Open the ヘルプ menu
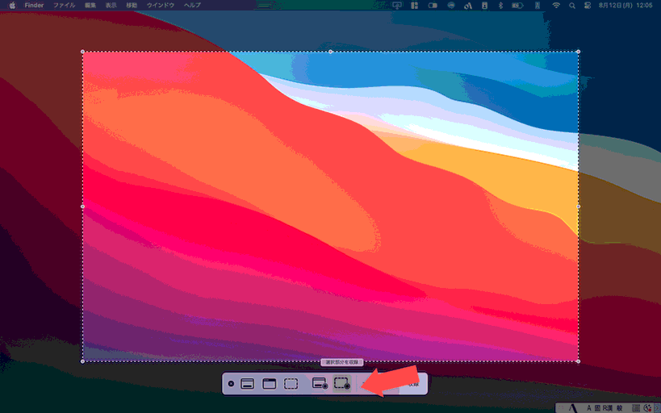Screen dimensions: 661x413 192,5
